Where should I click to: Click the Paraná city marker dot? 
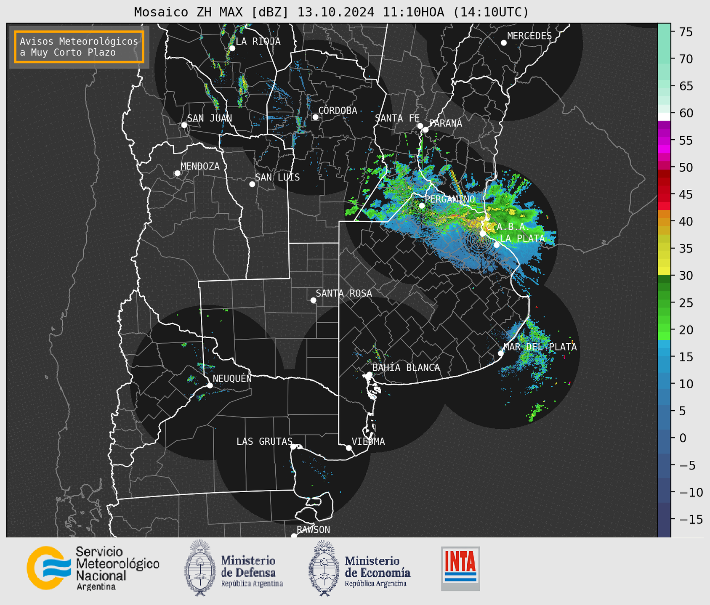coord(425,130)
